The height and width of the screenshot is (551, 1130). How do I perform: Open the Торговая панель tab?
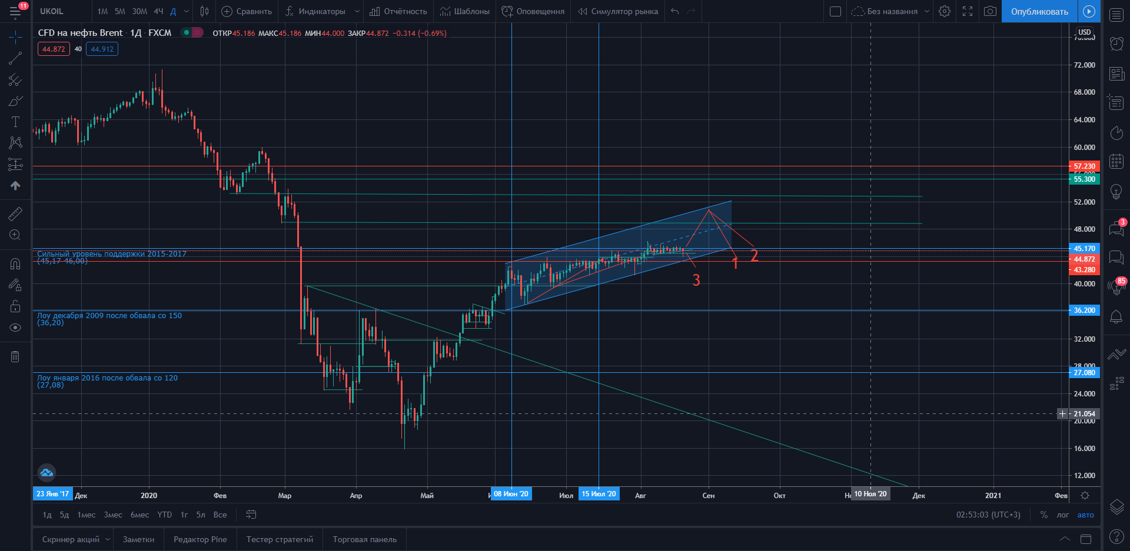point(364,539)
